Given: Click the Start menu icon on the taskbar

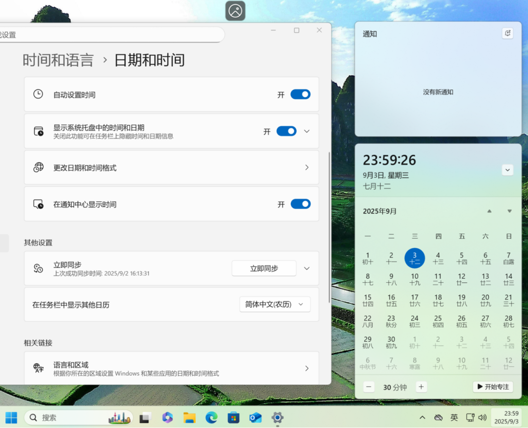Looking at the screenshot, I should (11, 418).
